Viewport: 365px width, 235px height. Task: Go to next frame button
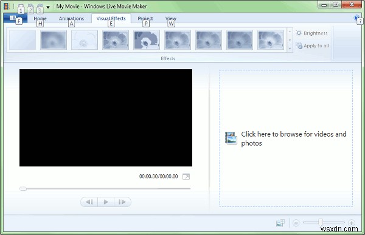pyautogui.click(x=122, y=202)
